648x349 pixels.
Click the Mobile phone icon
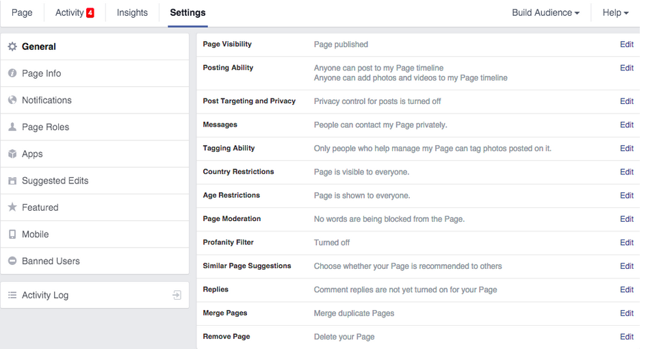pyautogui.click(x=12, y=234)
